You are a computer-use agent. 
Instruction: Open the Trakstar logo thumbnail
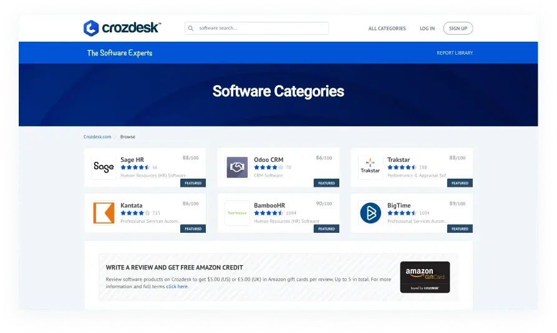[370, 167]
